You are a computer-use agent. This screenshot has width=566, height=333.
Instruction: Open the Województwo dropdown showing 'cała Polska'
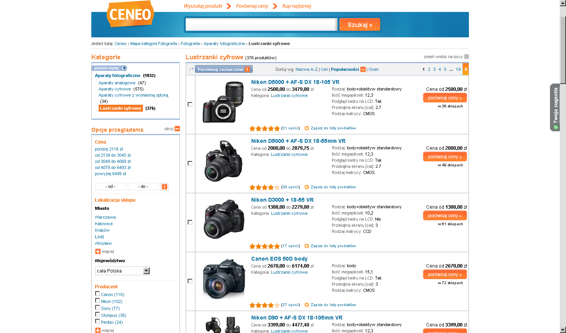click(122, 271)
